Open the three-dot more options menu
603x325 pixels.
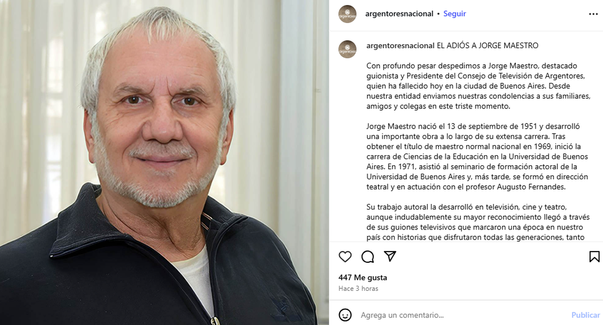(x=593, y=14)
